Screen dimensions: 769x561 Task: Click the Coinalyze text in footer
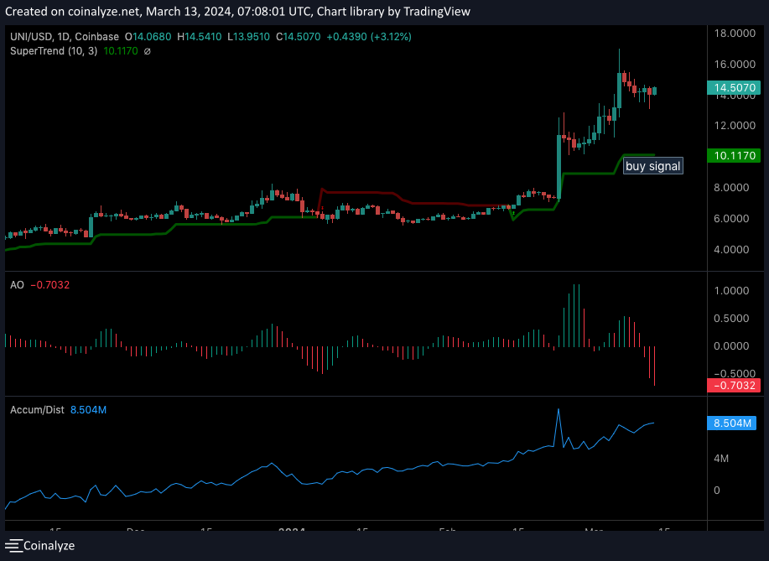[49, 545]
